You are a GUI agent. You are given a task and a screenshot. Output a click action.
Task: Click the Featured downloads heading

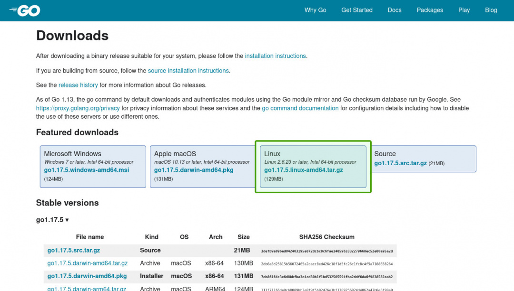(77, 132)
